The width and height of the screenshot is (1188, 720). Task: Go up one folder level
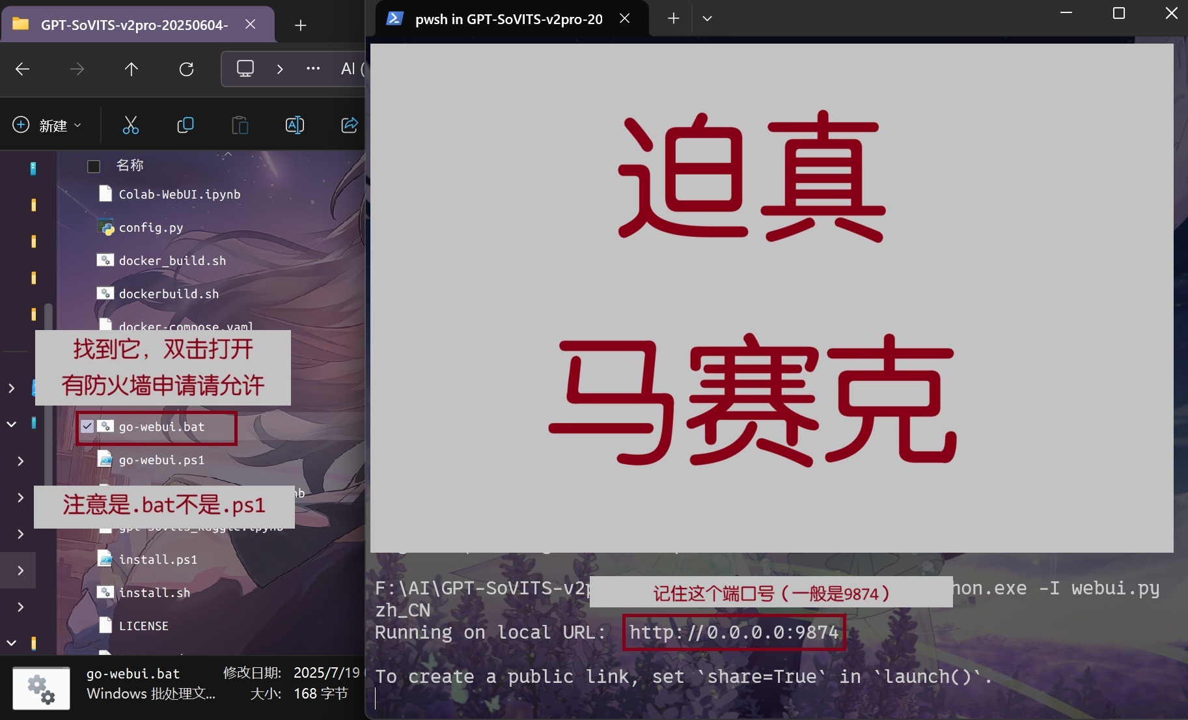pyautogui.click(x=131, y=69)
